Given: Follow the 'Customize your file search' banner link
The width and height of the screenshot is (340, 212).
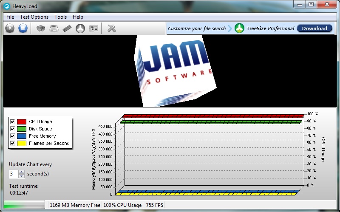Looking at the screenshot, I should pos(197,28).
